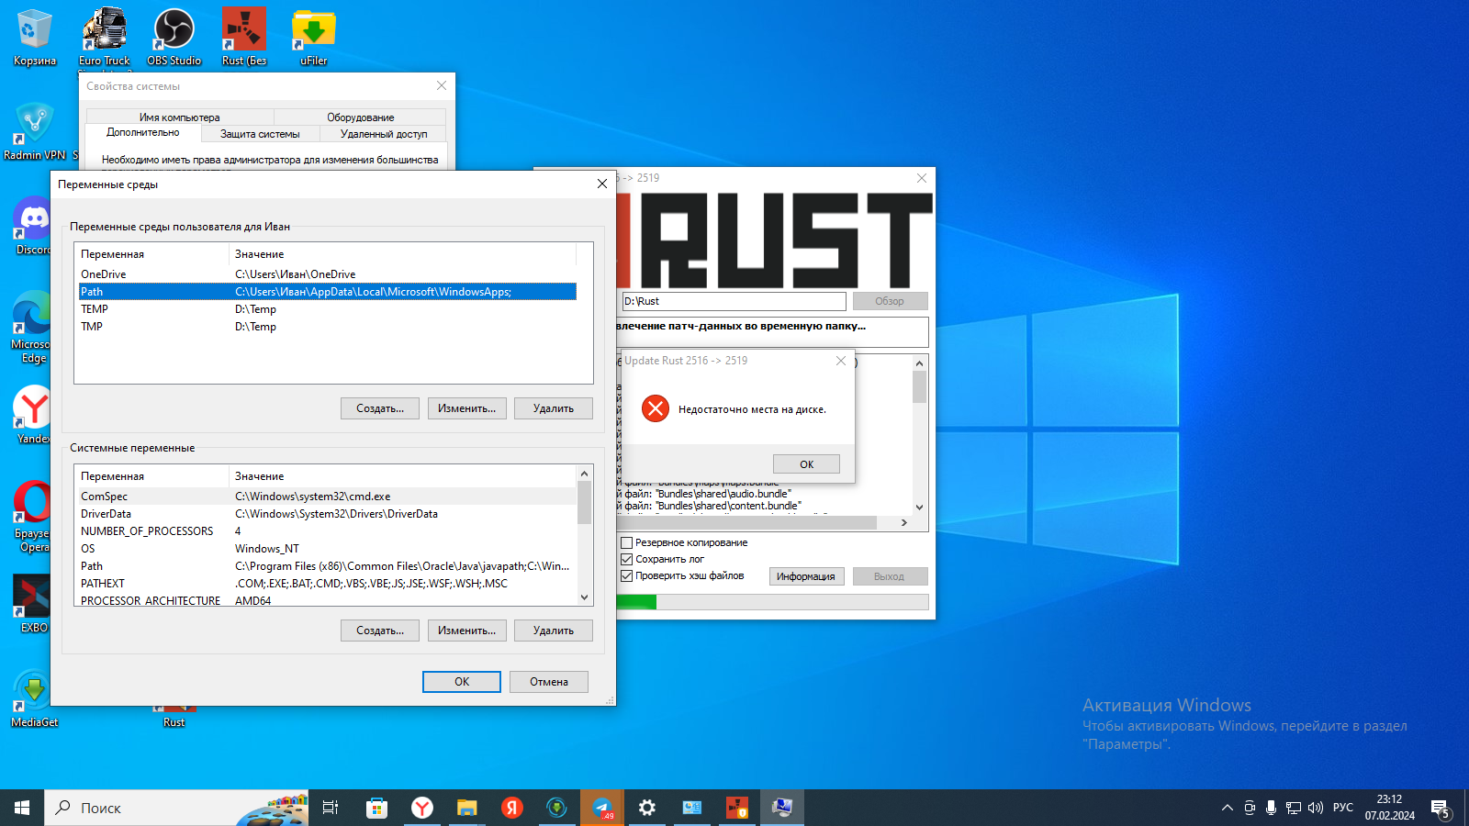The height and width of the screenshot is (826, 1469).
Task: Switch to the 'Оборудование' tab
Action: tap(360, 117)
